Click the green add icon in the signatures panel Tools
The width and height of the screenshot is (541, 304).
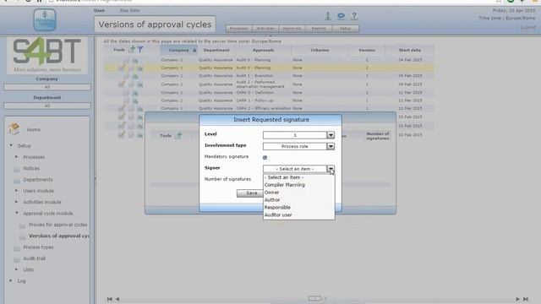(178, 135)
